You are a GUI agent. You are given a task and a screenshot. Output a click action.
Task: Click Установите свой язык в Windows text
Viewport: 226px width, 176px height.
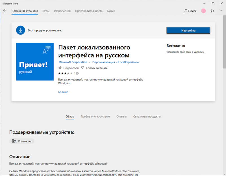tap(185, 52)
